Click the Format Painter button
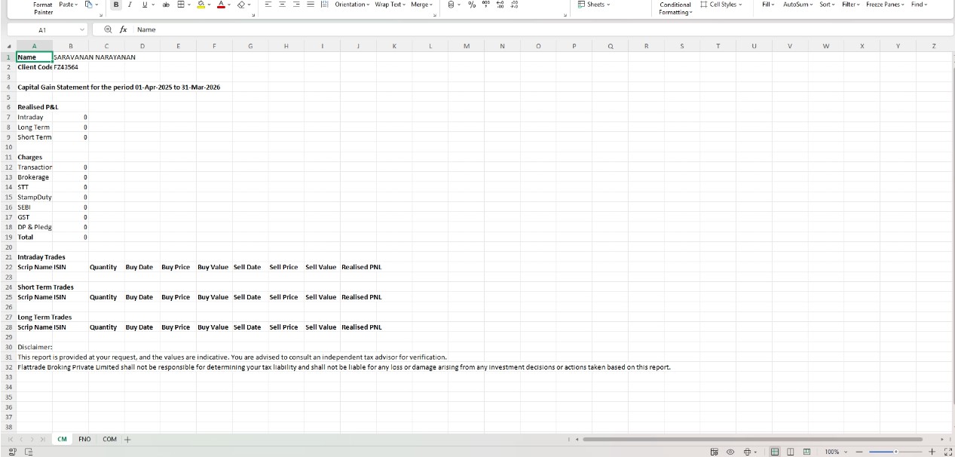The height and width of the screenshot is (457, 955). pos(43,8)
